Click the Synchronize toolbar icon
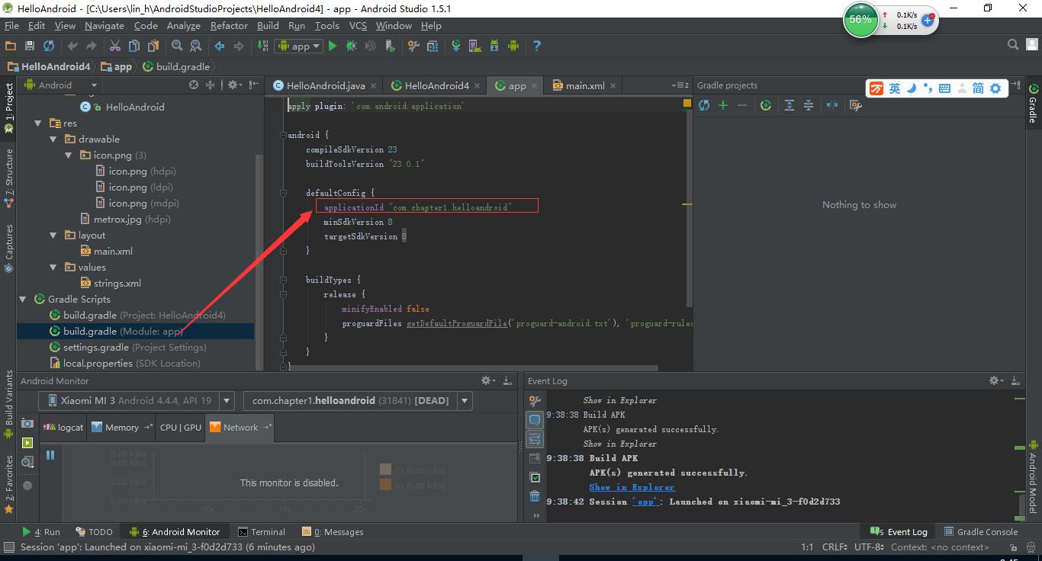This screenshot has height=561, width=1042. pos(49,46)
